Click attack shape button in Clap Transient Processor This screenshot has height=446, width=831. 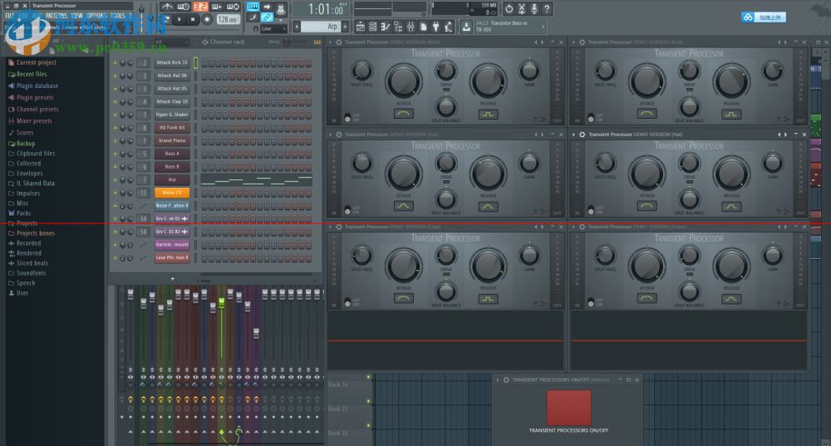403,299
